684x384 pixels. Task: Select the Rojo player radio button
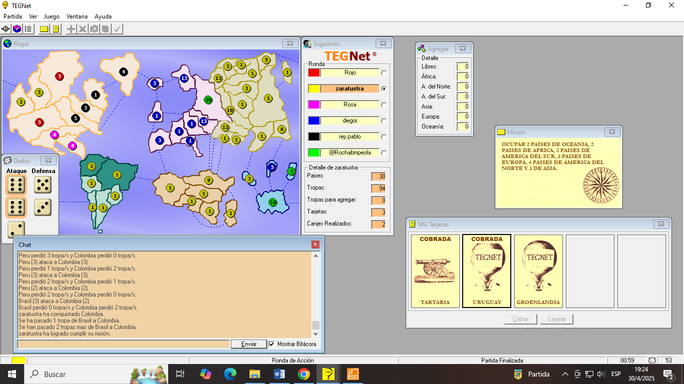click(x=384, y=72)
